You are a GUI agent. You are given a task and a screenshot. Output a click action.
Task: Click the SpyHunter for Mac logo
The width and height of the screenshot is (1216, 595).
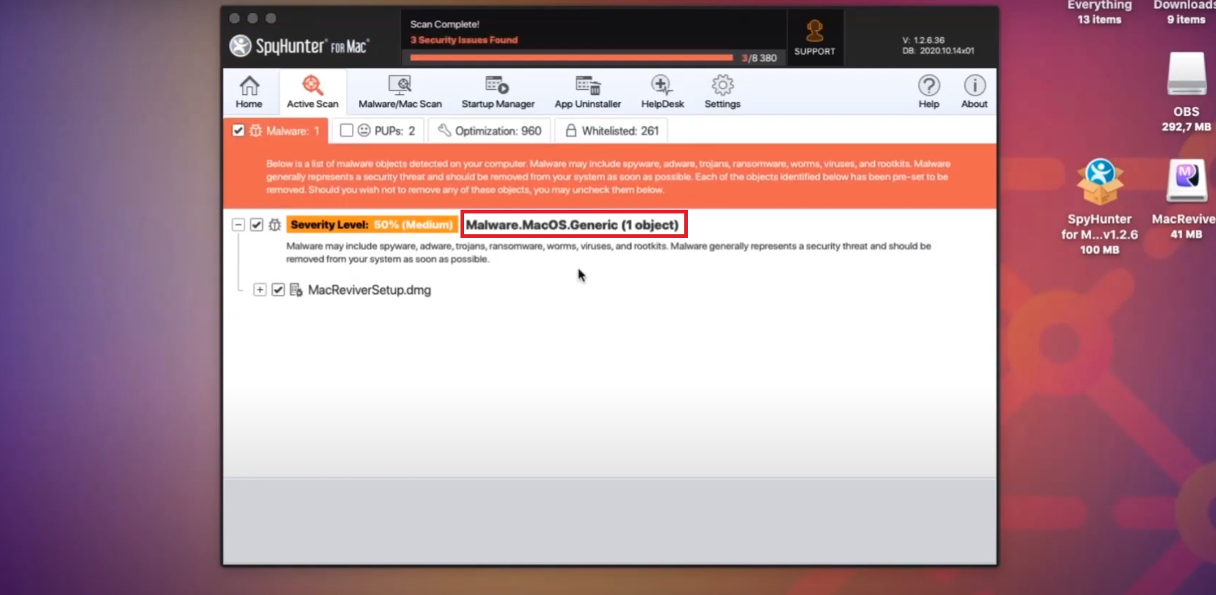pos(299,46)
